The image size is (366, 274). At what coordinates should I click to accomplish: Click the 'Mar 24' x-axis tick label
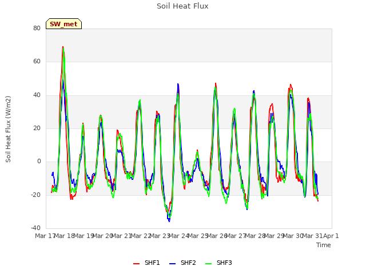(178, 236)
